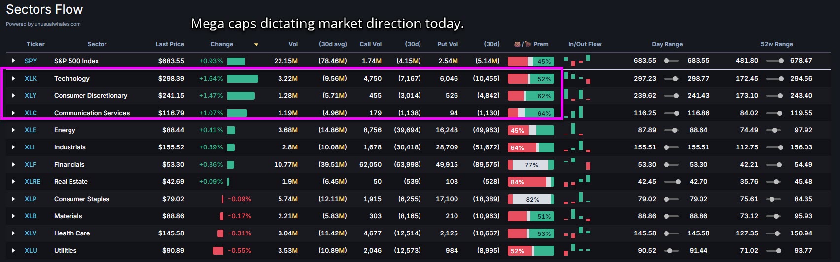Click XLU red change bar
840x262 pixels.
218,251
